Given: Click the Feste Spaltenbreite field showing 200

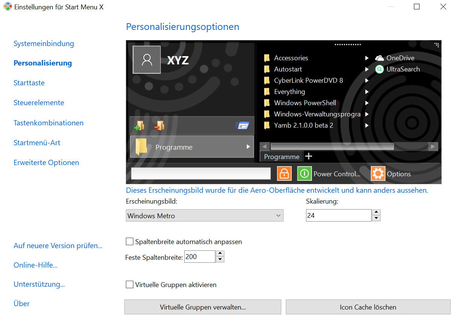Looking at the screenshot, I should pos(200,257).
